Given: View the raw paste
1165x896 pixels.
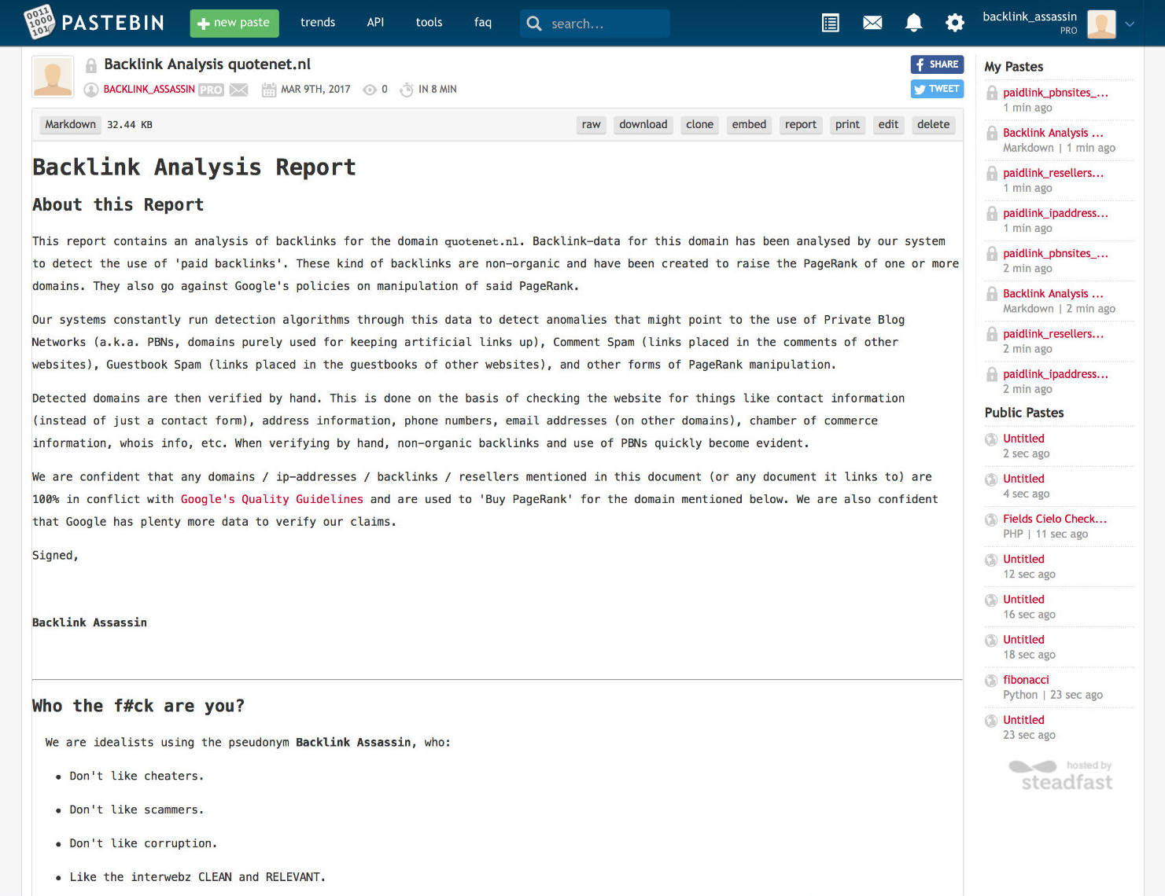Looking at the screenshot, I should pyautogui.click(x=591, y=124).
